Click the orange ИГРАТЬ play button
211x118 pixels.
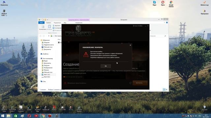[x=139, y=83]
